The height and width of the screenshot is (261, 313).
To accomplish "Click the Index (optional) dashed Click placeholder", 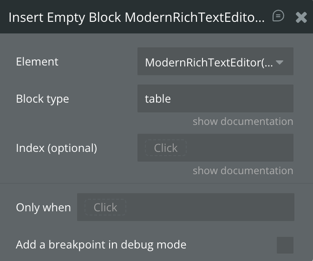I will click(x=165, y=148).
